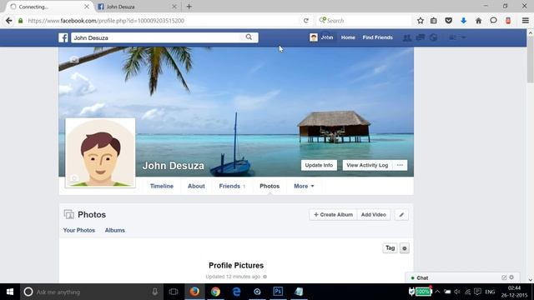534x300 pixels.
Task: Click the John profile link in the header
Action: pyautogui.click(x=321, y=37)
